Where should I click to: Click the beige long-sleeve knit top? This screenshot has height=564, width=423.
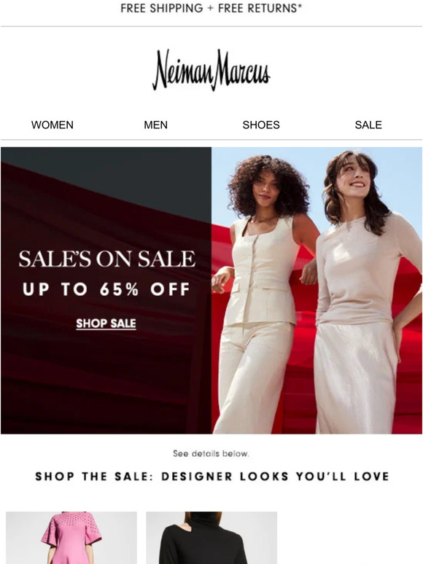[x=364, y=270]
